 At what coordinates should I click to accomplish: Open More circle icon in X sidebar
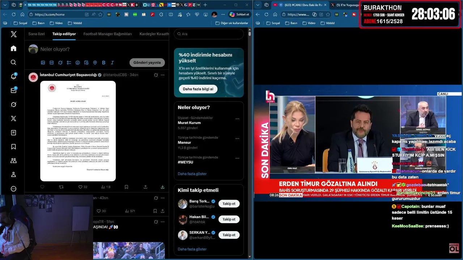pos(13,189)
